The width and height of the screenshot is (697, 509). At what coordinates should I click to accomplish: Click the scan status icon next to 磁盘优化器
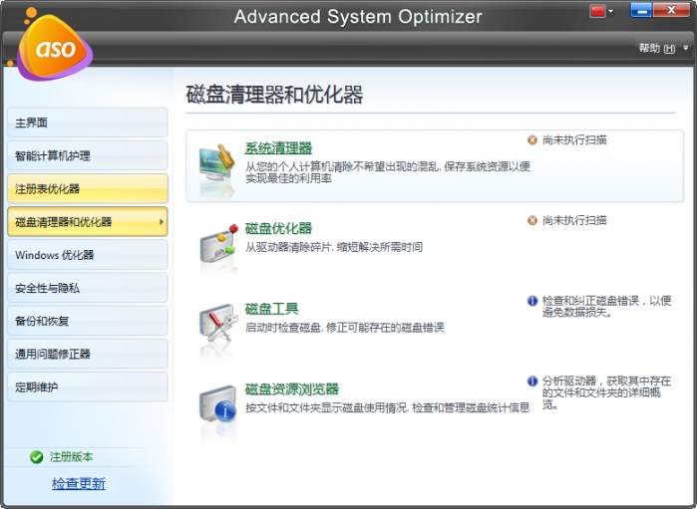coord(532,220)
